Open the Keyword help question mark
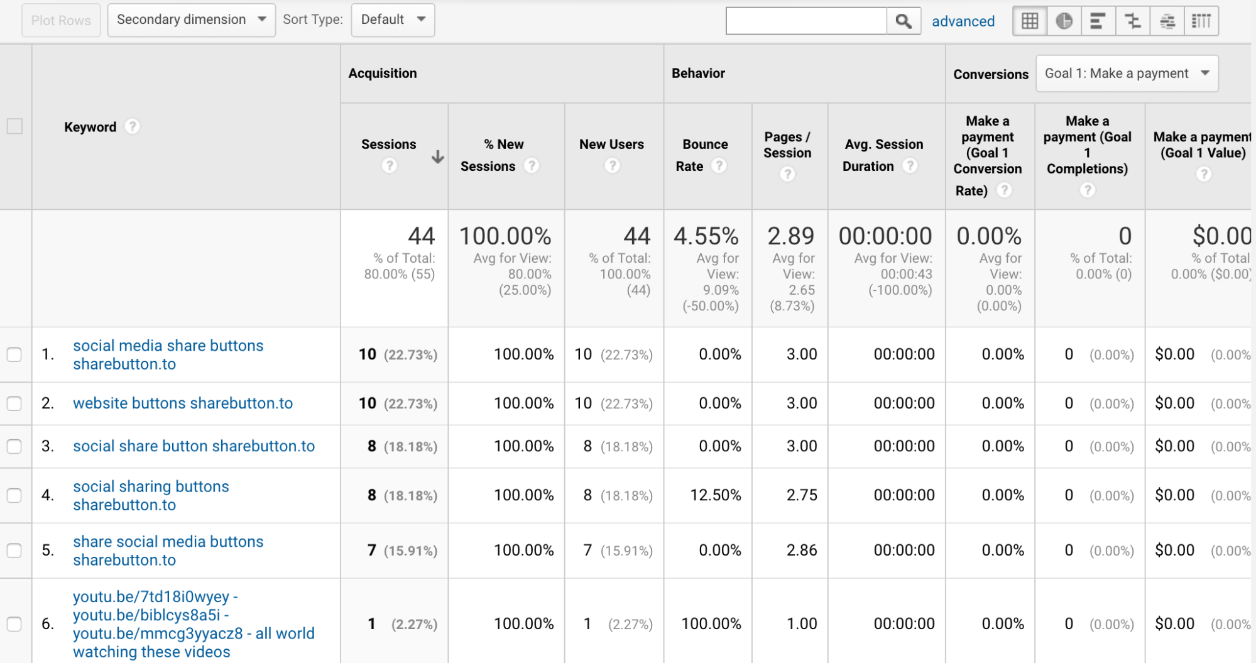The image size is (1256, 663). pyautogui.click(x=132, y=126)
